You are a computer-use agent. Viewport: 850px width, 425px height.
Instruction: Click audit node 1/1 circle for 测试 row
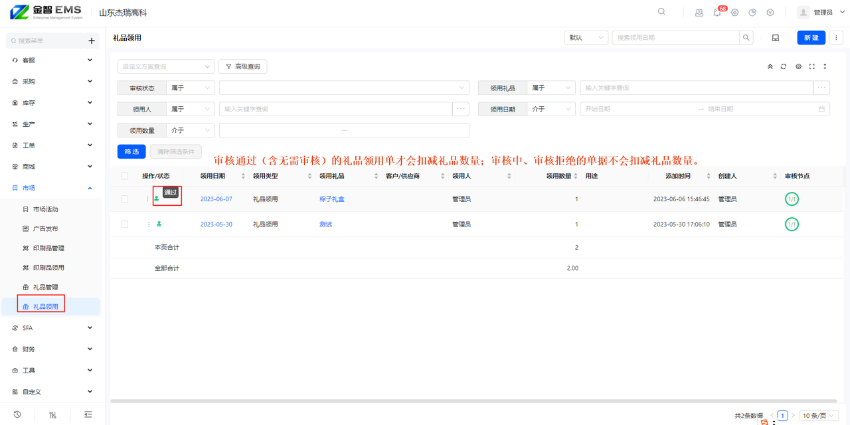792,224
